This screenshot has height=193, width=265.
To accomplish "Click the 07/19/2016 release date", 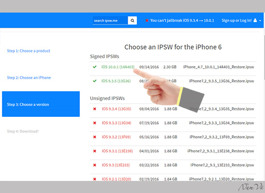I will [x=149, y=123].
